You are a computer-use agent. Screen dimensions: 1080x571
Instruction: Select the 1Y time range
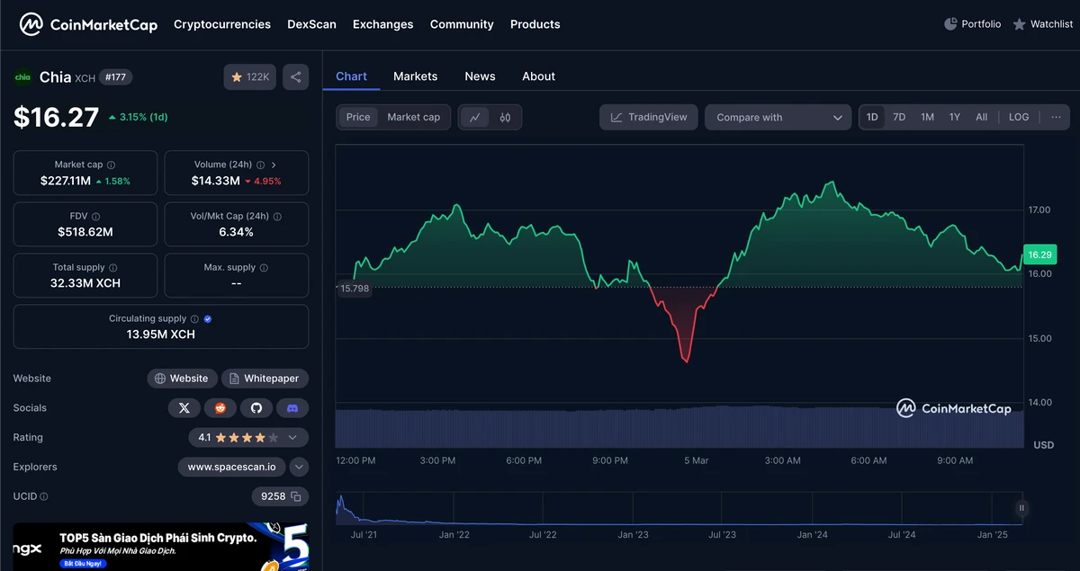(955, 117)
